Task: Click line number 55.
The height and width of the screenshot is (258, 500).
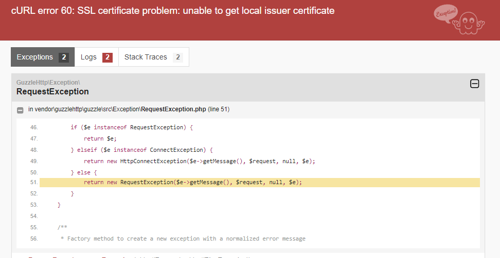Action: (34, 227)
